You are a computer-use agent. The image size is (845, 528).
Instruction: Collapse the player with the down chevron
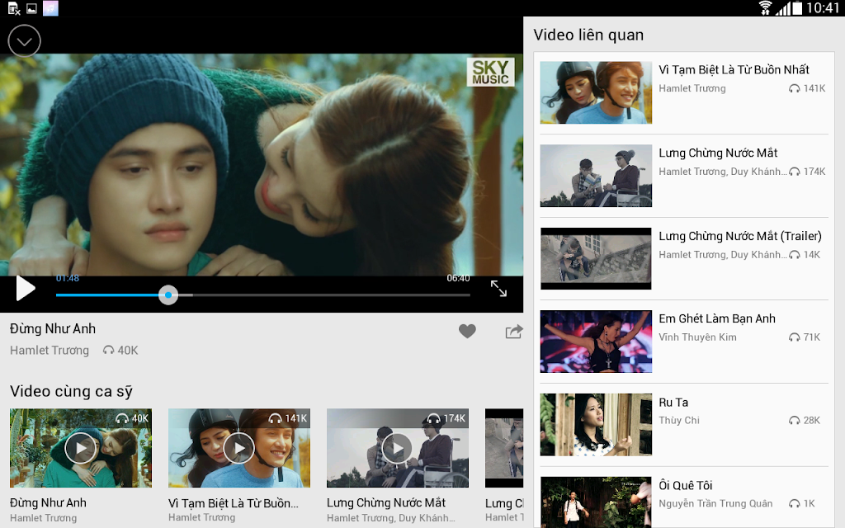[x=24, y=41]
